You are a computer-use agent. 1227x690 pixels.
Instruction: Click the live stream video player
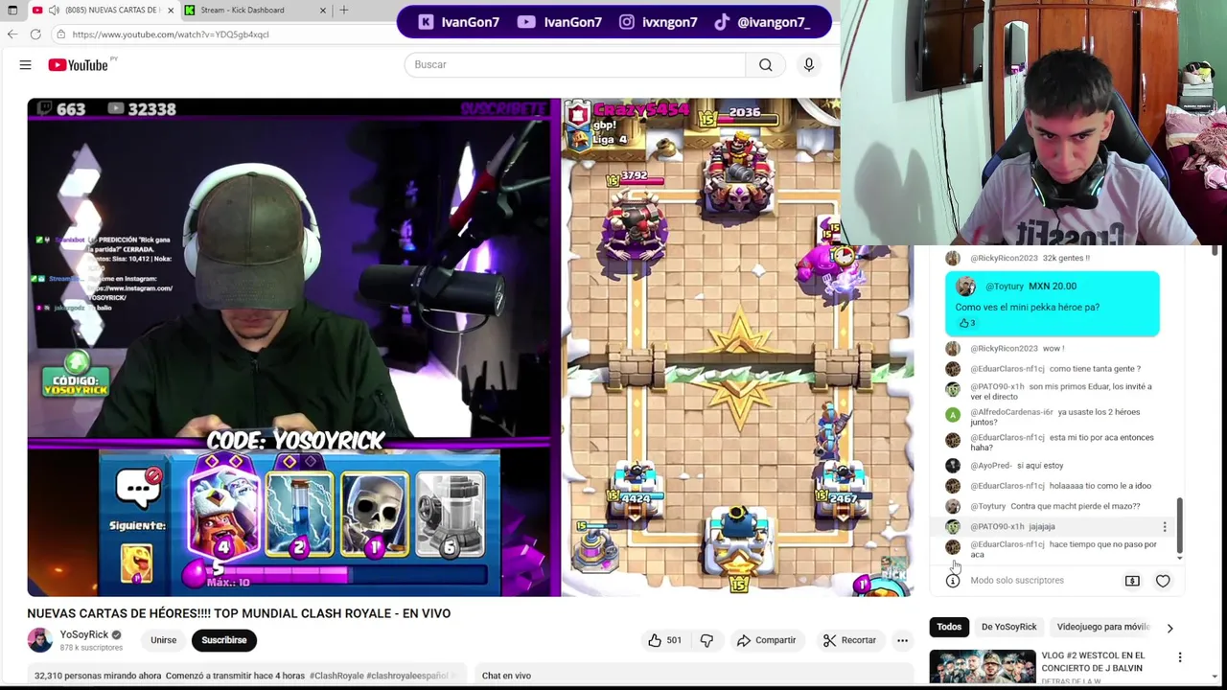[470, 347]
